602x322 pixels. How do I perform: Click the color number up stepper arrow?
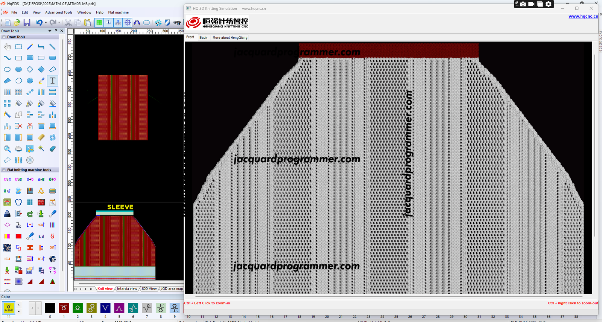point(19,305)
